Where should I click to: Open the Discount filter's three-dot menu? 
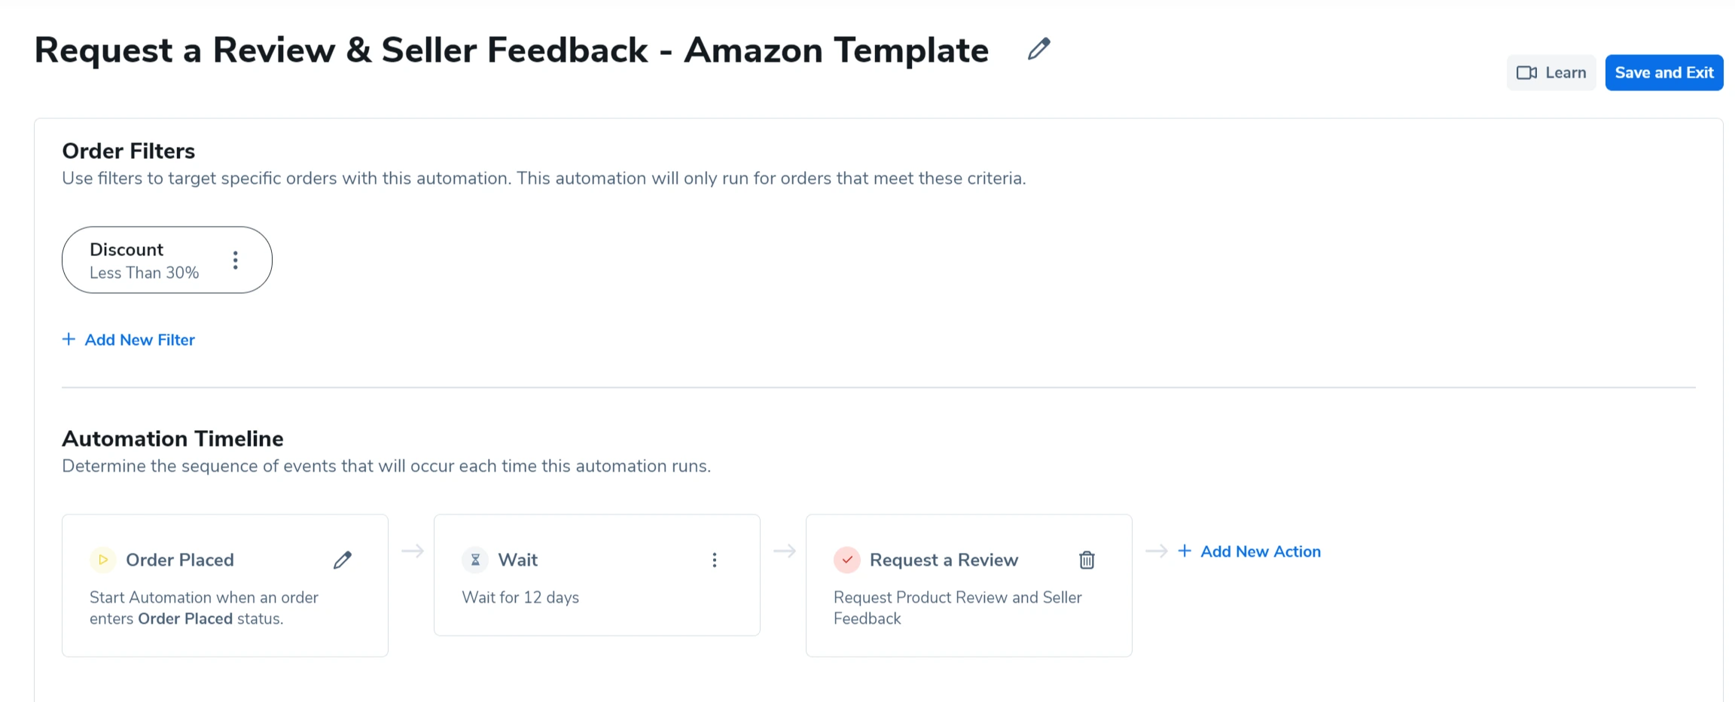tap(236, 261)
